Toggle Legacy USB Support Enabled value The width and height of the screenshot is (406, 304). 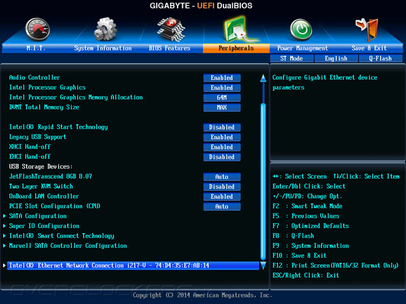coord(222,137)
